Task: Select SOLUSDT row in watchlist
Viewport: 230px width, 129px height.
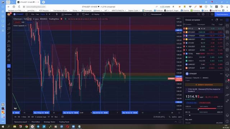Action: 204,46
